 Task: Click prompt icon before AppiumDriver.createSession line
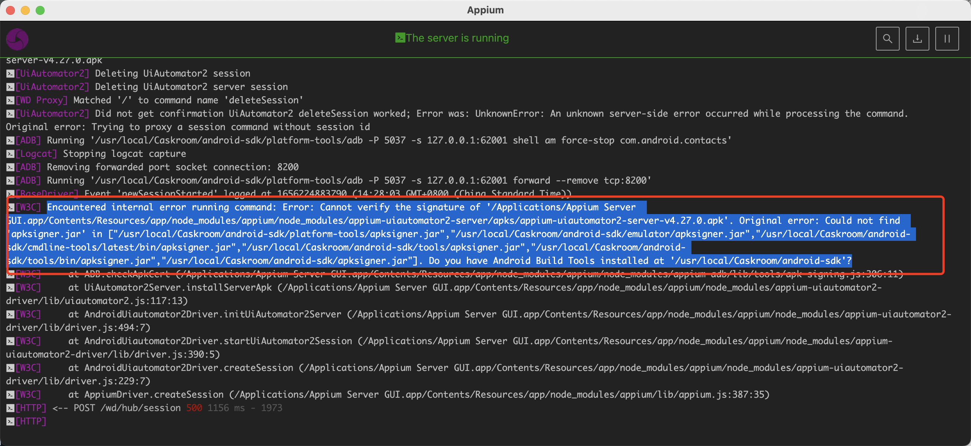point(10,395)
